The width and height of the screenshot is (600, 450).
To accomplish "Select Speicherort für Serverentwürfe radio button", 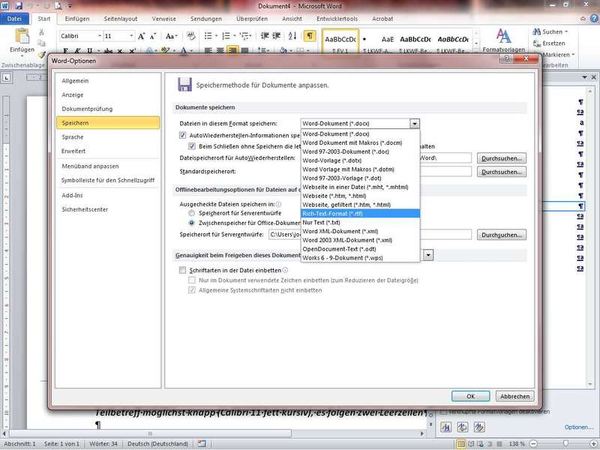I will (x=192, y=213).
